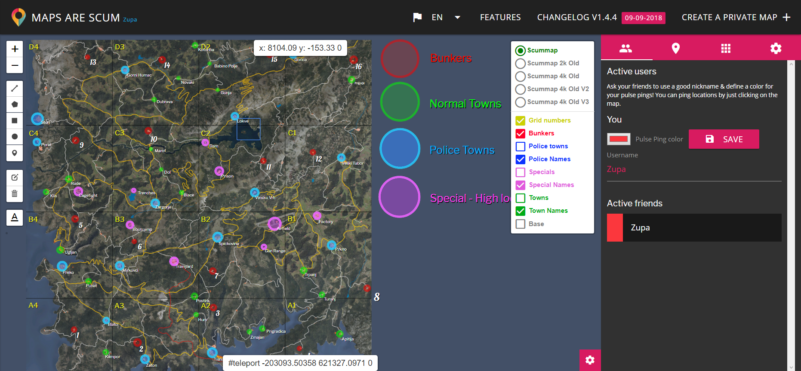
Task: Open the EN language dropdown
Action: (457, 18)
